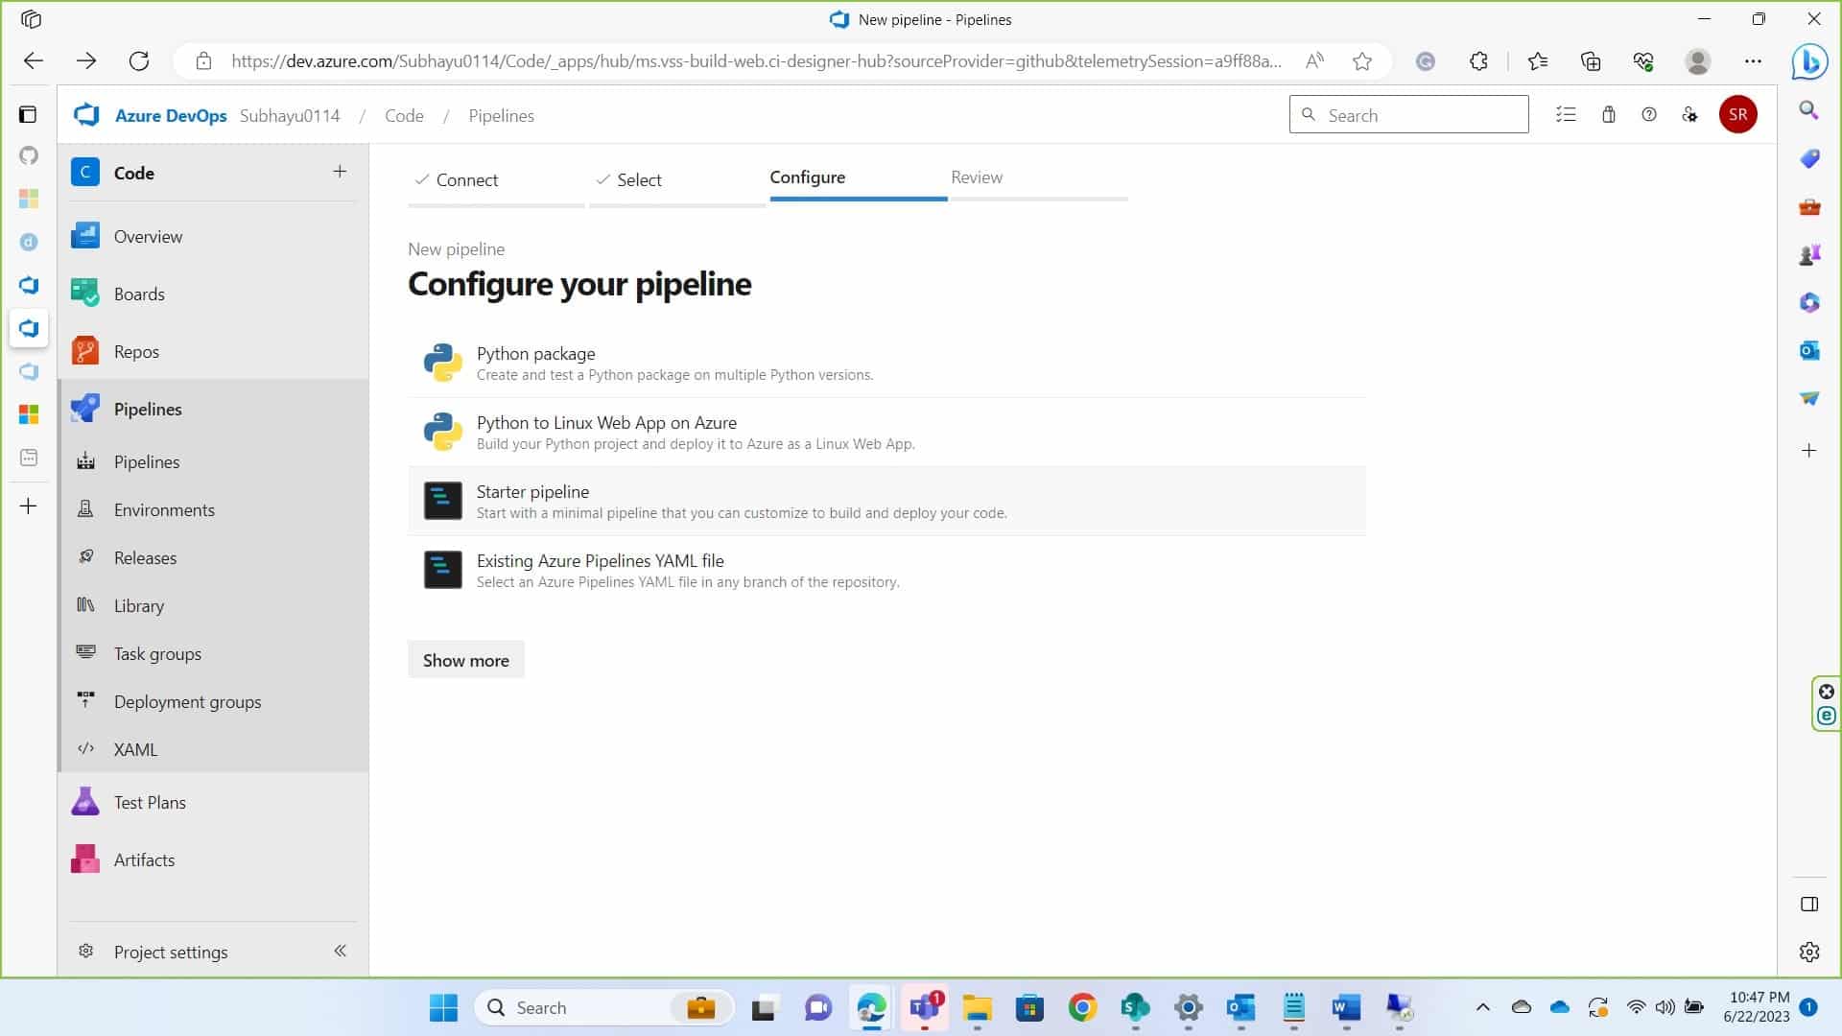Click the SR profile avatar
This screenshot has height=1036, width=1842.
point(1737,115)
